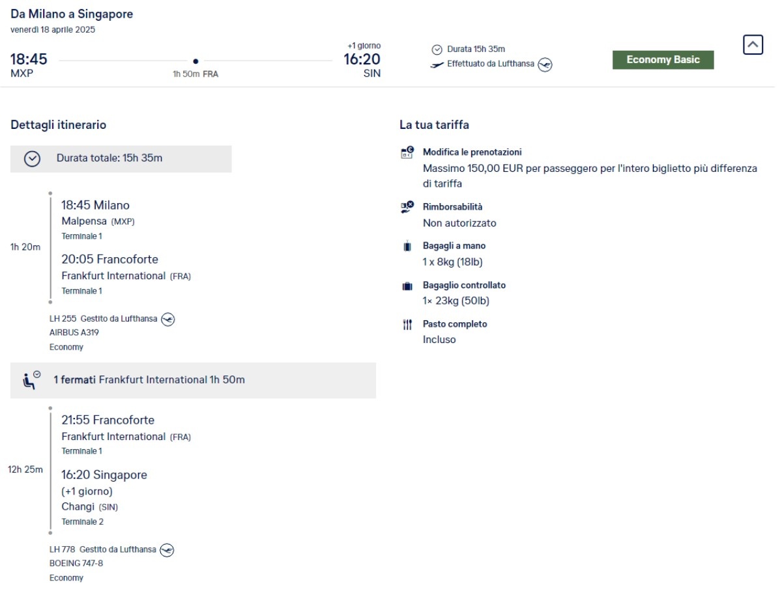Select the Economy Basic fare badge
Screen dimensions: 782x591
coord(663,60)
